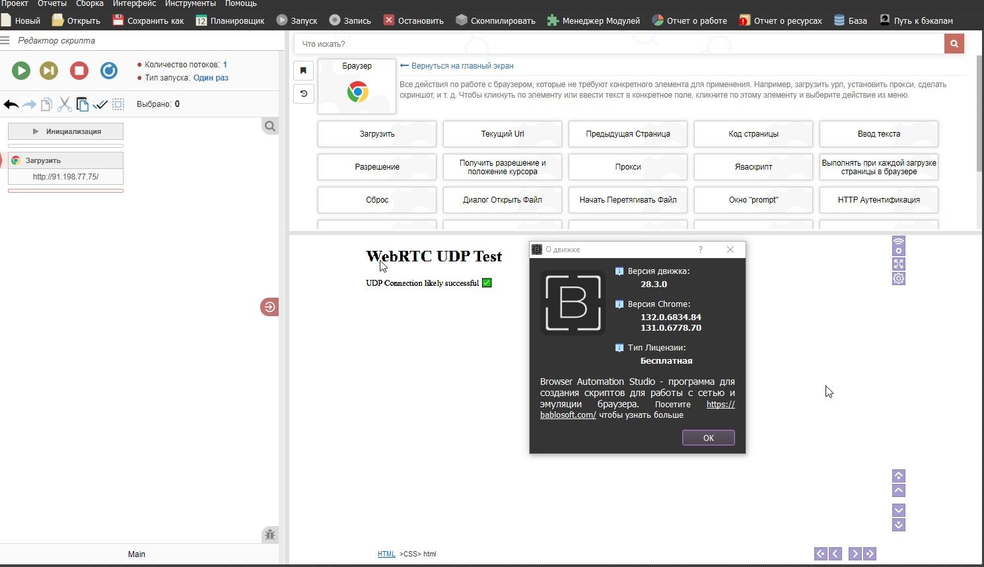Click the Что искать? search field
The width and height of the screenshot is (984, 567).
(619, 44)
